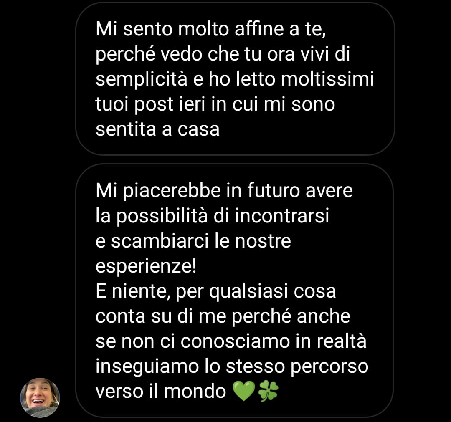Image resolution: width=451 pixels, height=422 pixels.
Task: Click the word "possibilità" in second message
Action: tap(162, 216)
